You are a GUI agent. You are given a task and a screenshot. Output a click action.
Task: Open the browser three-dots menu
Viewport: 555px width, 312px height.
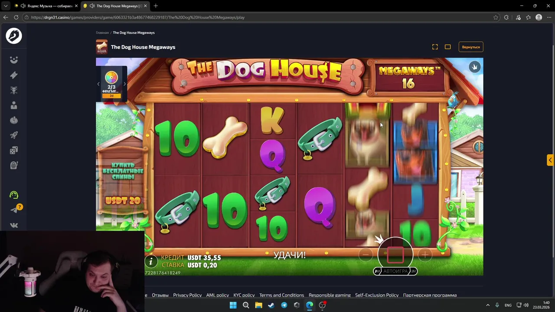tap(549, 17)
